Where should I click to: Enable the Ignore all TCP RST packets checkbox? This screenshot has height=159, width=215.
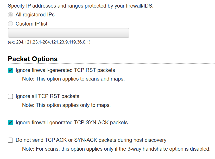tap(10, 96)
